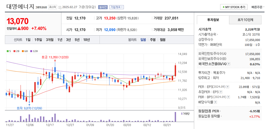Expand the 기업개요 dropdown
Viewport: 268px width, 129px height.
tap(116, 7)
